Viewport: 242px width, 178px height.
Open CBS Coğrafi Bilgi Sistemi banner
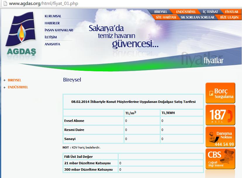click(220, 159)
